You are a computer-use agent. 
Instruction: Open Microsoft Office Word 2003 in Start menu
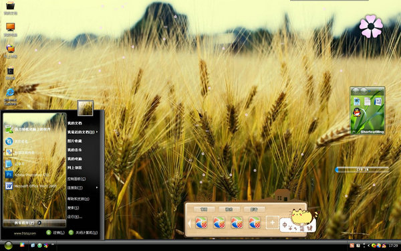pos(31,186)
